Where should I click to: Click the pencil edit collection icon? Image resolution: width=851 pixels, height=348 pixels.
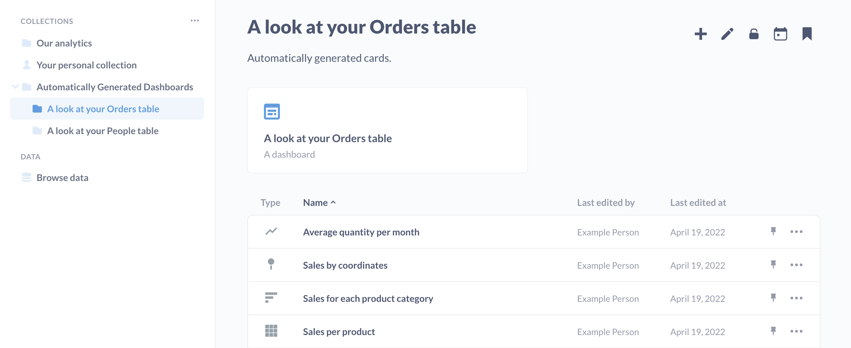point(727,34)
